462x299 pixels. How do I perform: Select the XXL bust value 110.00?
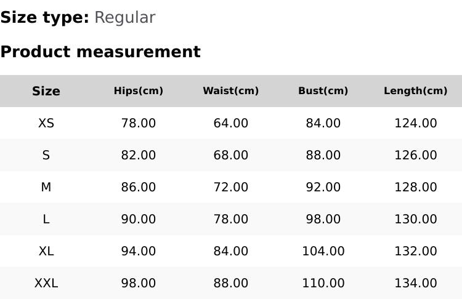pos(323,283)
